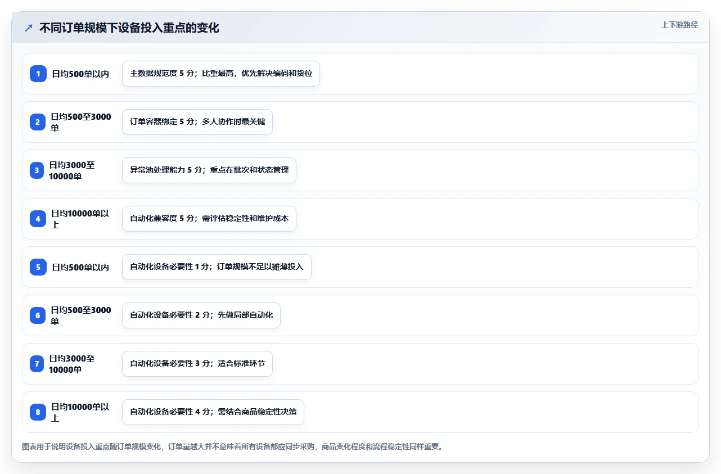The image size is (721, 474).
Task: Select the 自动化设备必要性 1 分 card
Action: [x=217, y=267]
